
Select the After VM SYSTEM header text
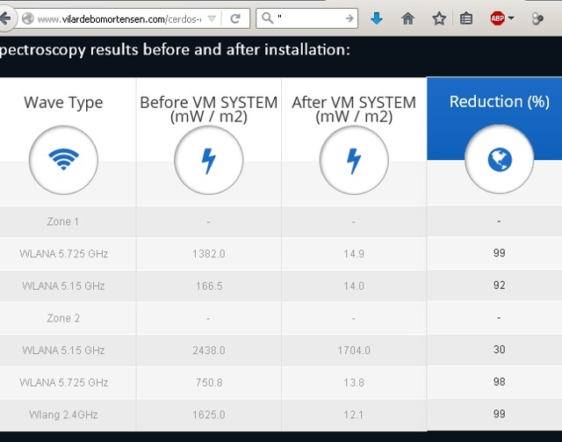(354, 110)
